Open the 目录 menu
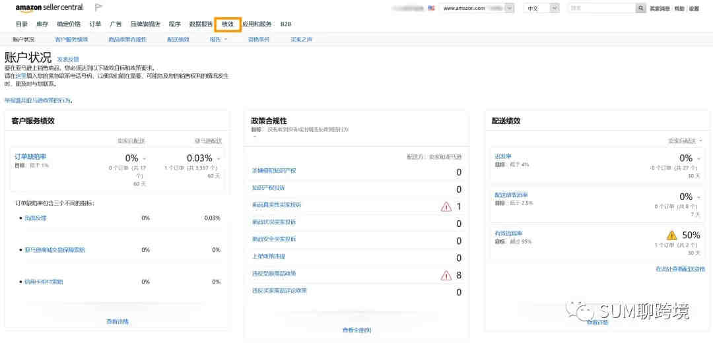 point(21,24)
